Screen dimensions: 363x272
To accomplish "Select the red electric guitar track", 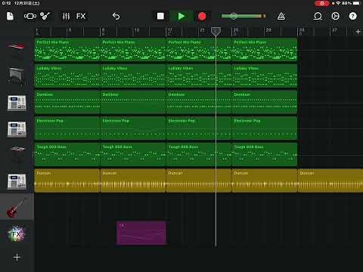I will coord(17,208).
